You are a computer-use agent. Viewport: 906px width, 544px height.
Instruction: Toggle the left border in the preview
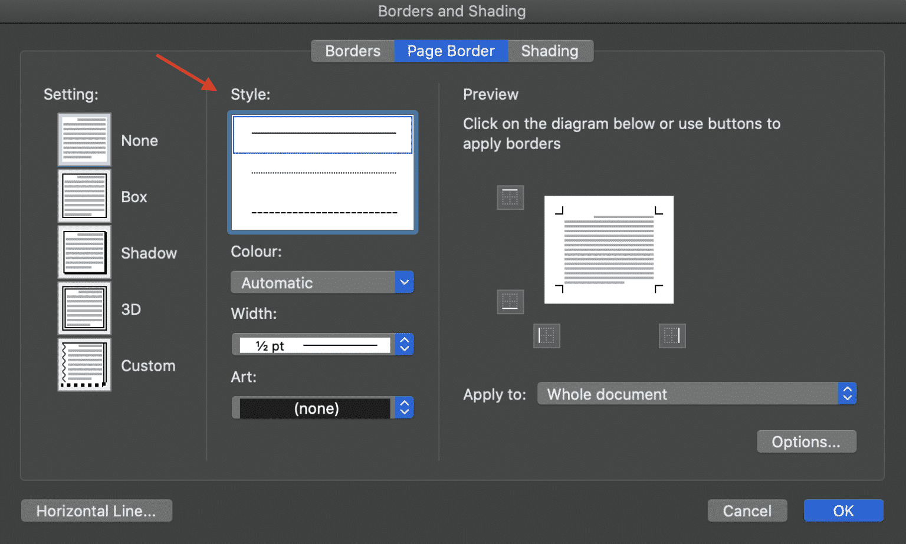pos(546,336)
